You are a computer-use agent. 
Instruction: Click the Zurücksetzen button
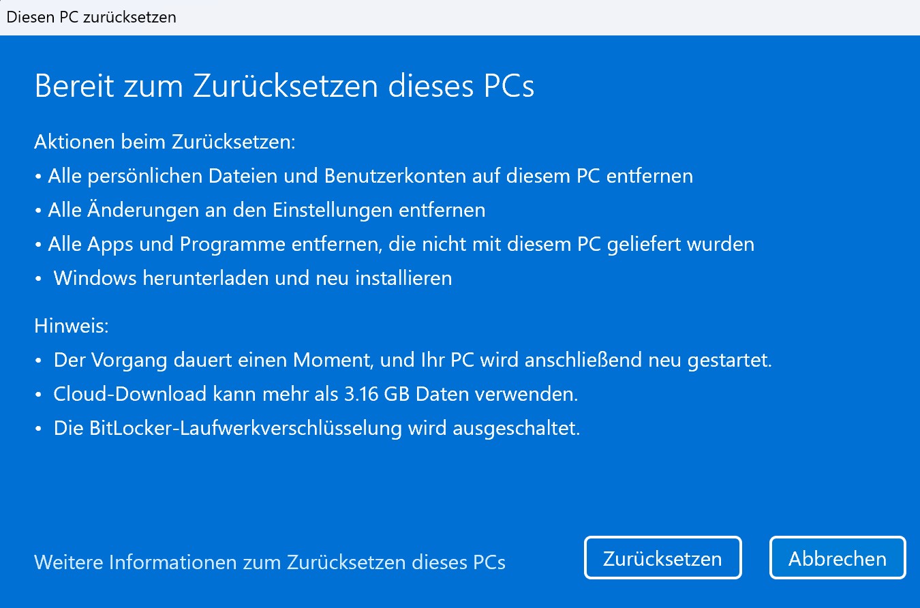point(662,558)
